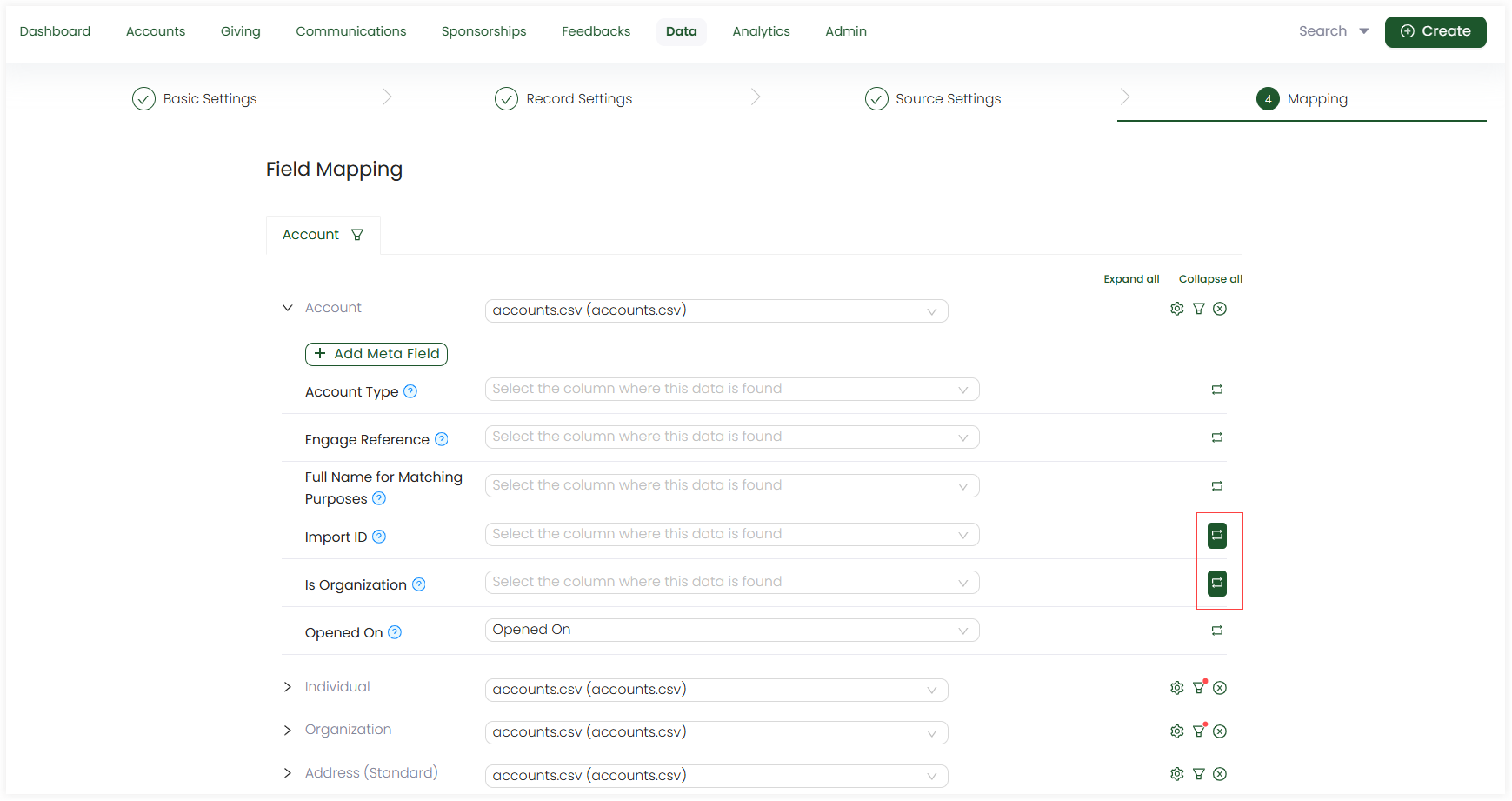Click filter icon in Organization row
This screenshot has width=1512, height=801.
click(1199, 731)
